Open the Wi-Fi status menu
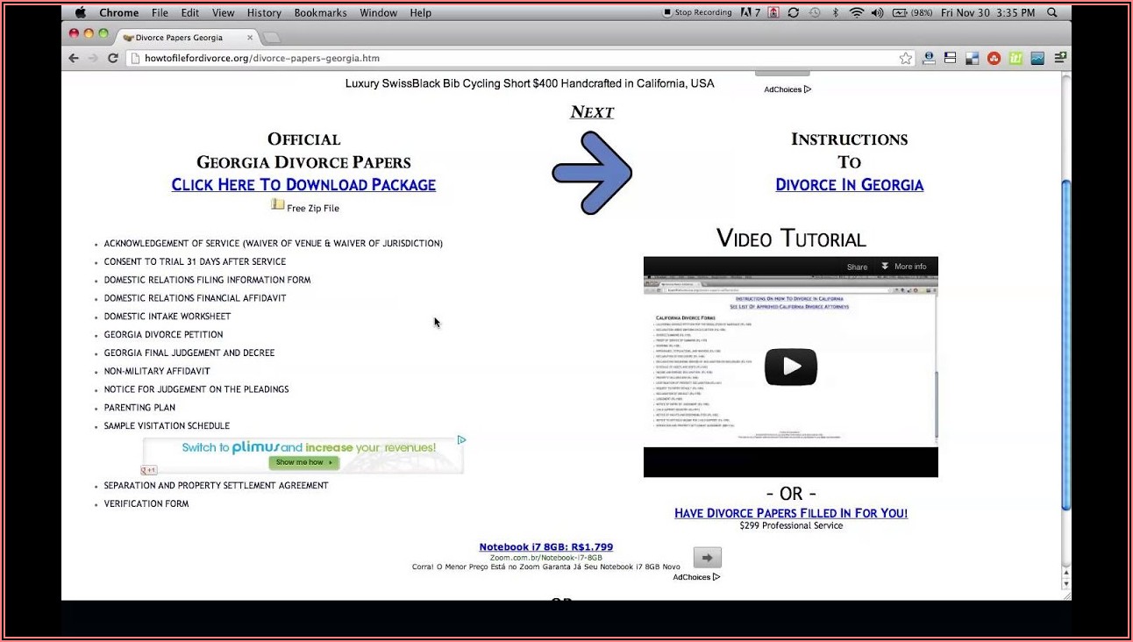This screenshot has width=1133, height=642. [856, 12]
